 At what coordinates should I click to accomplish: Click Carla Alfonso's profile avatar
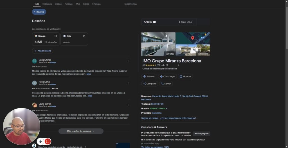34,61
